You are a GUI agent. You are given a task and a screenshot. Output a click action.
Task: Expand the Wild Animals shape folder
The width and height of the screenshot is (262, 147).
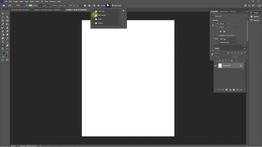point(94,15)
